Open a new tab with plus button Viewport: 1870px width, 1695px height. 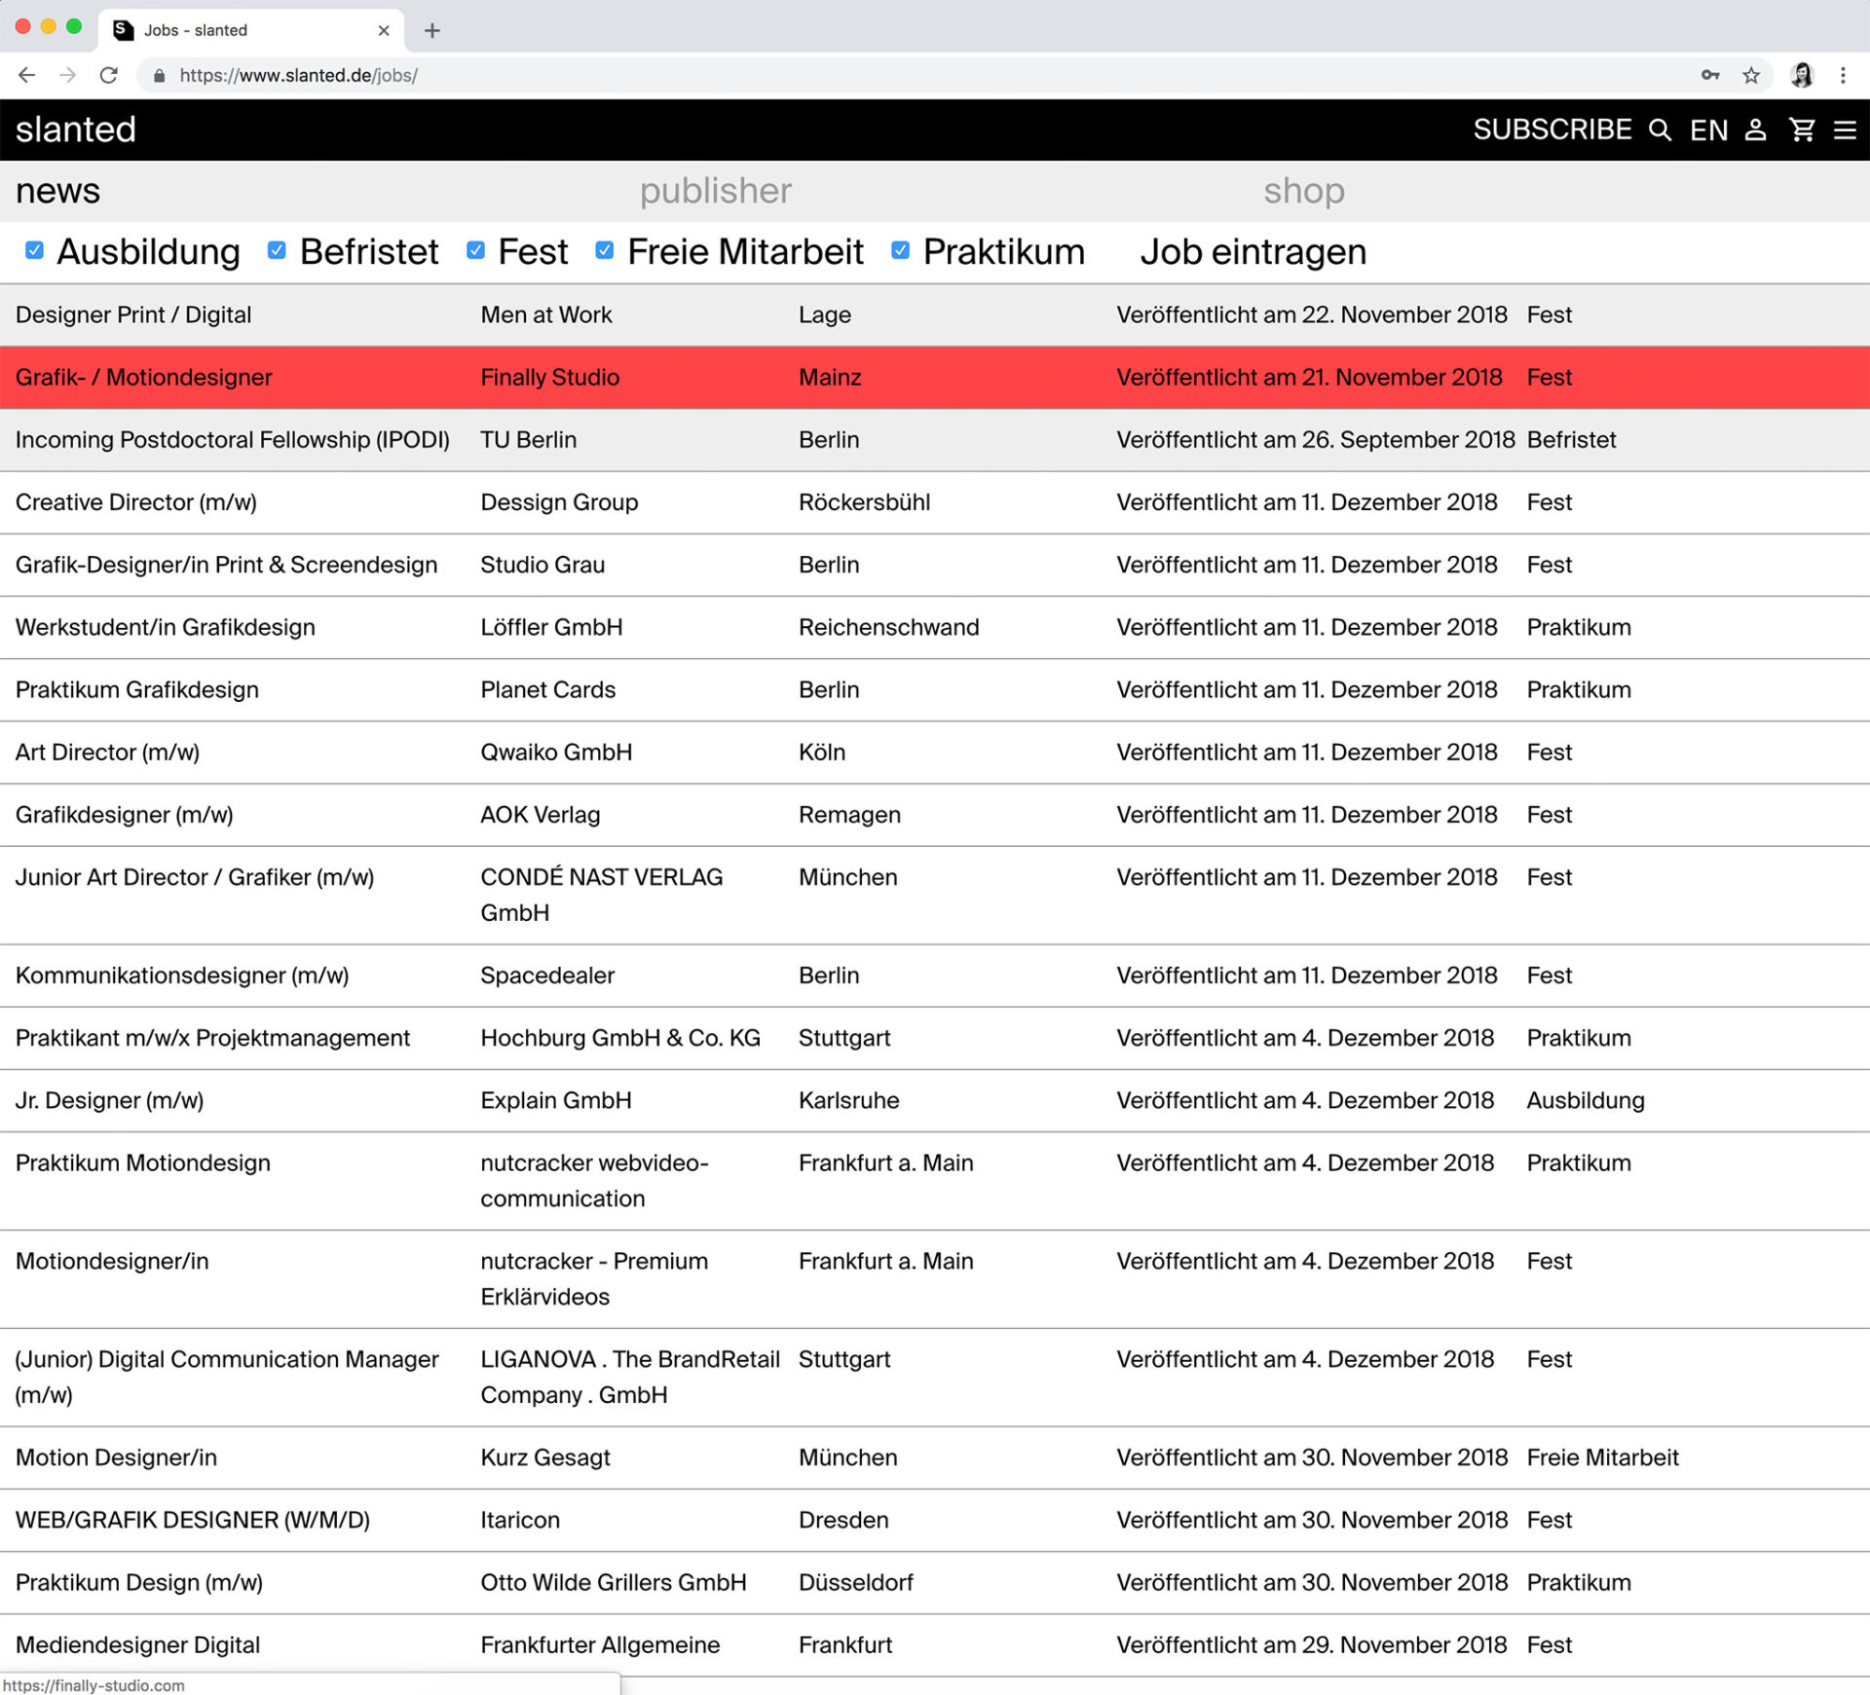click(x=432, y=30)
